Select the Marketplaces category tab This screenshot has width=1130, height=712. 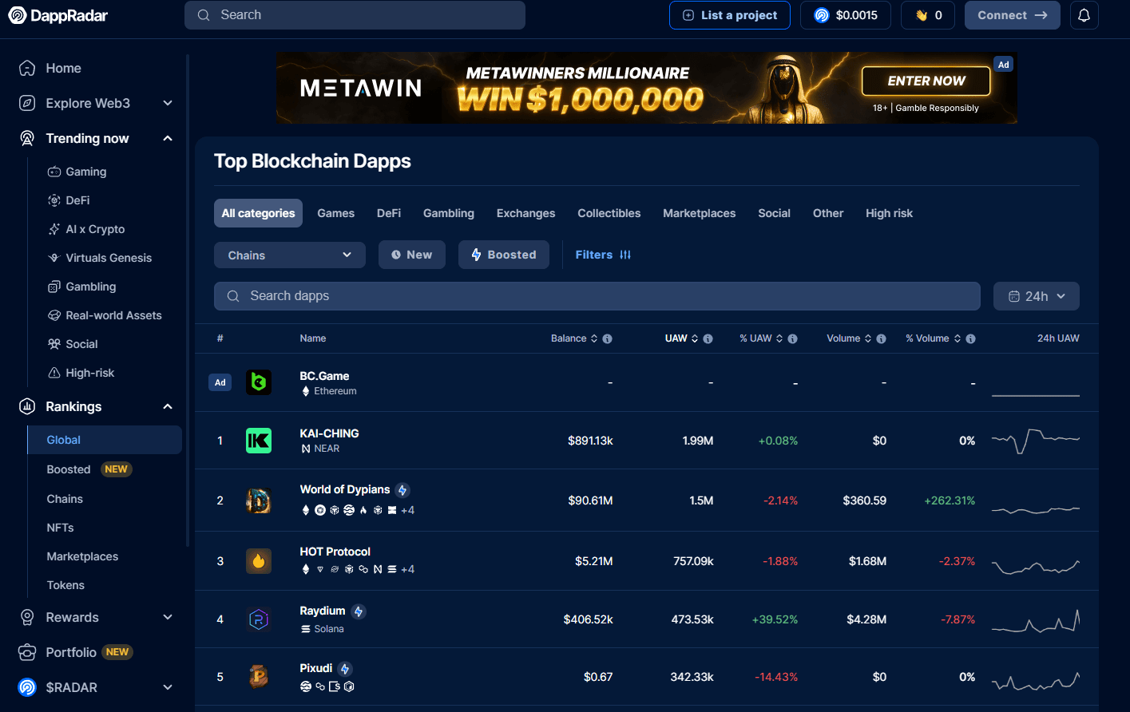[x=699, y=213]
